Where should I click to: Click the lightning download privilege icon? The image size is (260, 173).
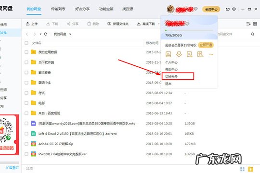pos(179,54)
